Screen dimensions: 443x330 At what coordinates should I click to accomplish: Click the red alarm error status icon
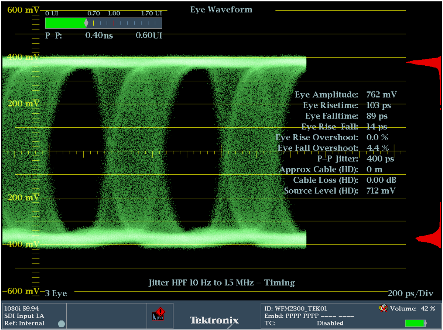click(x=158, y=314)
